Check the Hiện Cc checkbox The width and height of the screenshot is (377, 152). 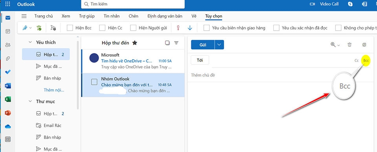pyautogui.click(x=102, y=28)
